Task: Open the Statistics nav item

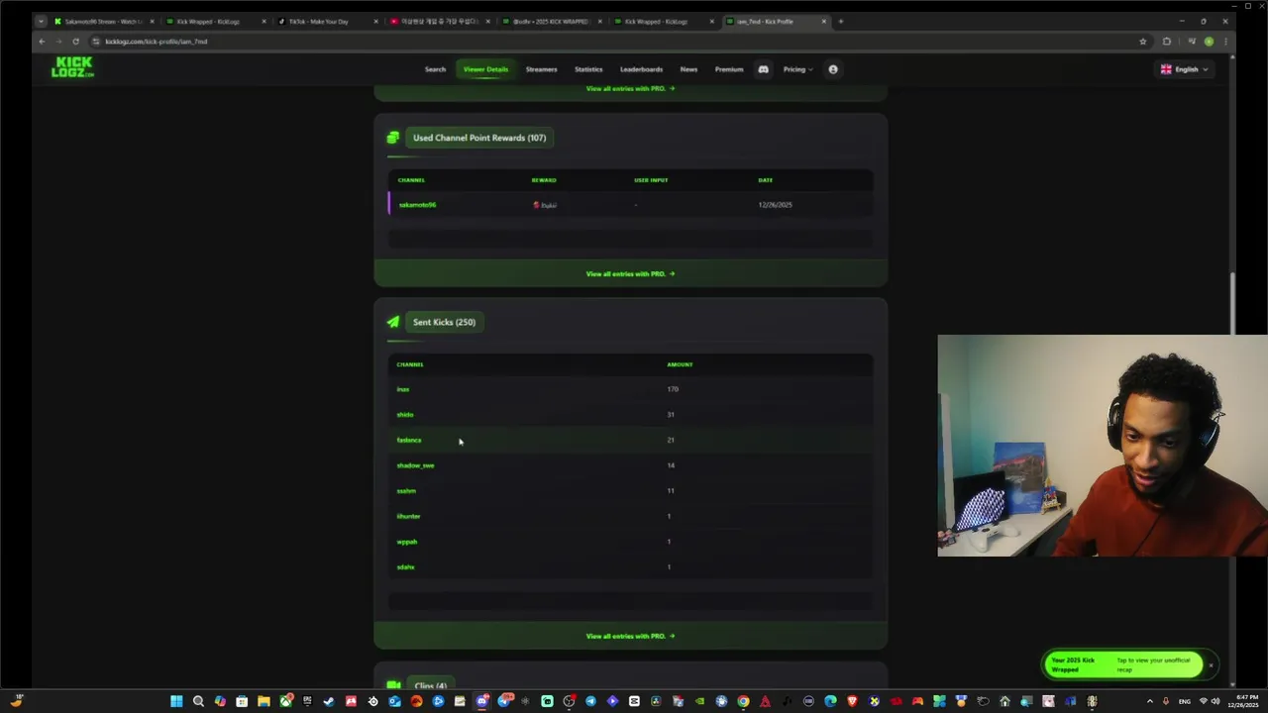Action: point(588,69)
